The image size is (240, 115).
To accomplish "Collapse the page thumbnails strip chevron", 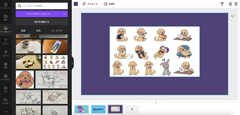I will click(x=156, y=102).
